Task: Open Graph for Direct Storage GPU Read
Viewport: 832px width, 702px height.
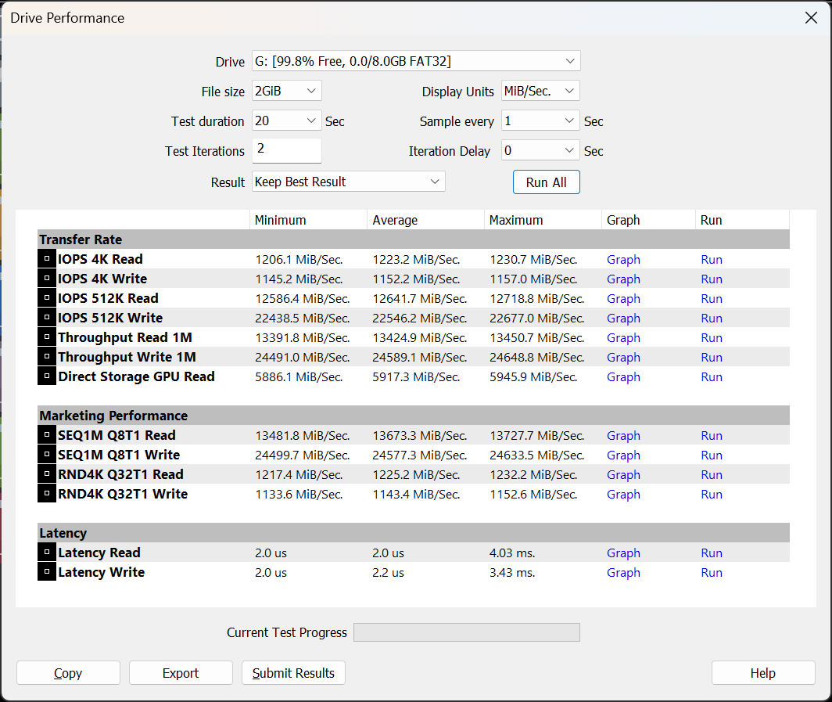Action: [623, 377]
